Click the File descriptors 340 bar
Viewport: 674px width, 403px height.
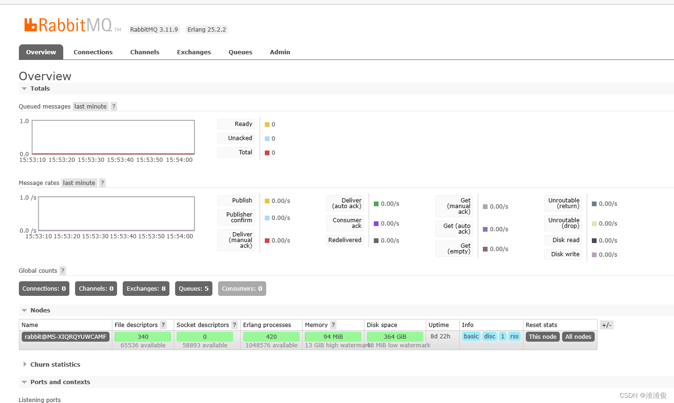143,337
